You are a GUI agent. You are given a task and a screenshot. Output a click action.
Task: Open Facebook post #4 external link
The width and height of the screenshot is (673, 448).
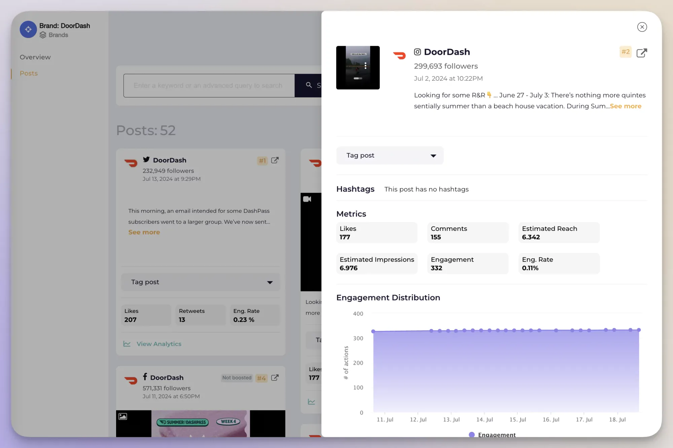(275, 378)
